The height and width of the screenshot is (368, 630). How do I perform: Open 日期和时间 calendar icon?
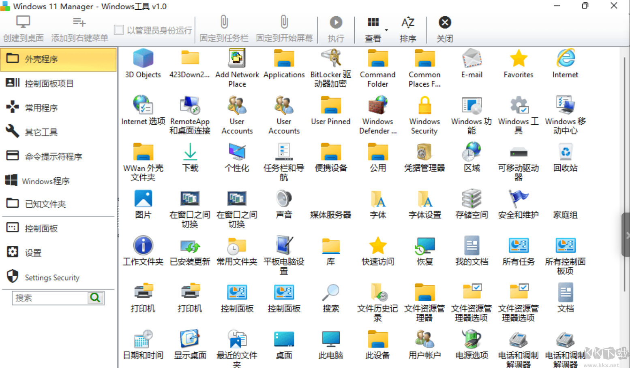pyautogui.click(x=143, y=339)
